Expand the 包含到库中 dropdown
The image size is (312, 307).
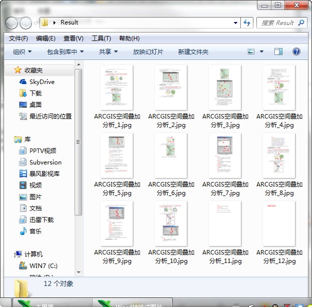click(65, 52)
